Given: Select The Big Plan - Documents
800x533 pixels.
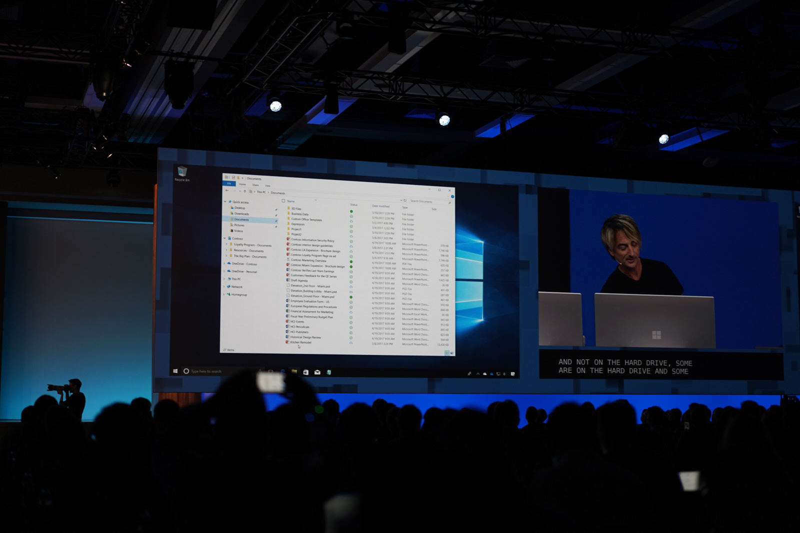Looking at the screenshot, I should click(250, 256).
